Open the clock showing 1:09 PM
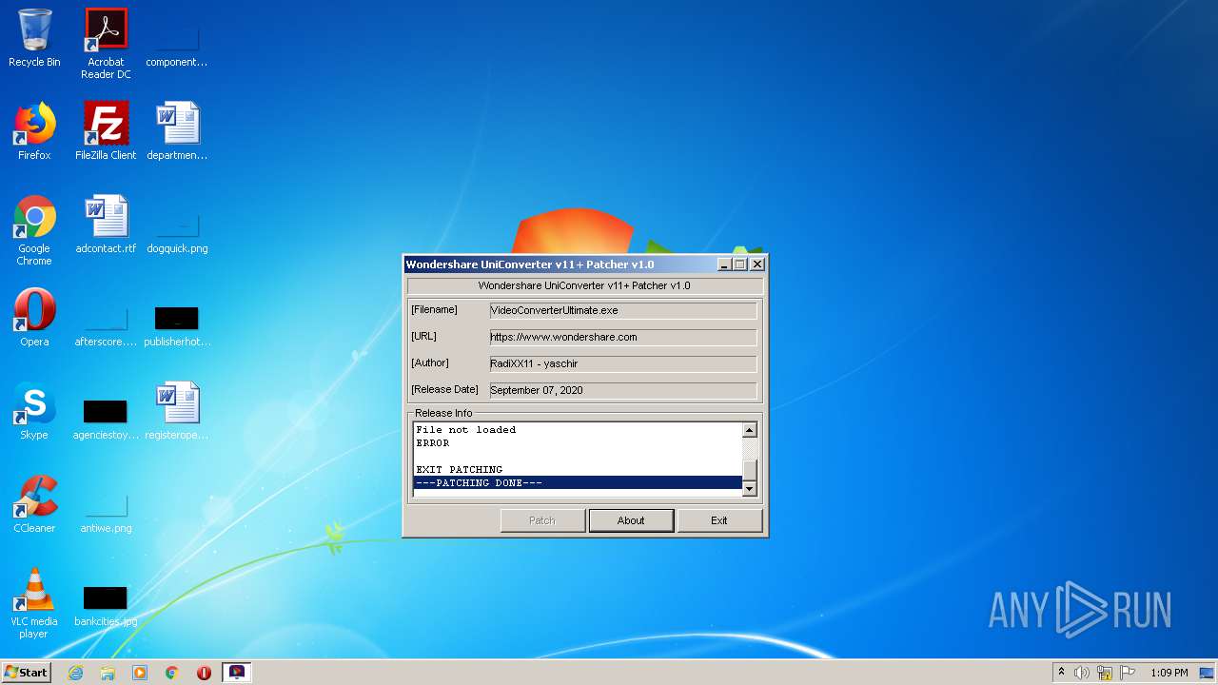 (1169, 673)
